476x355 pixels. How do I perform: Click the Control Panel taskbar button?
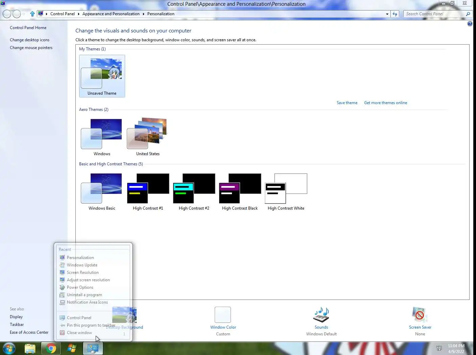point(93,348)
